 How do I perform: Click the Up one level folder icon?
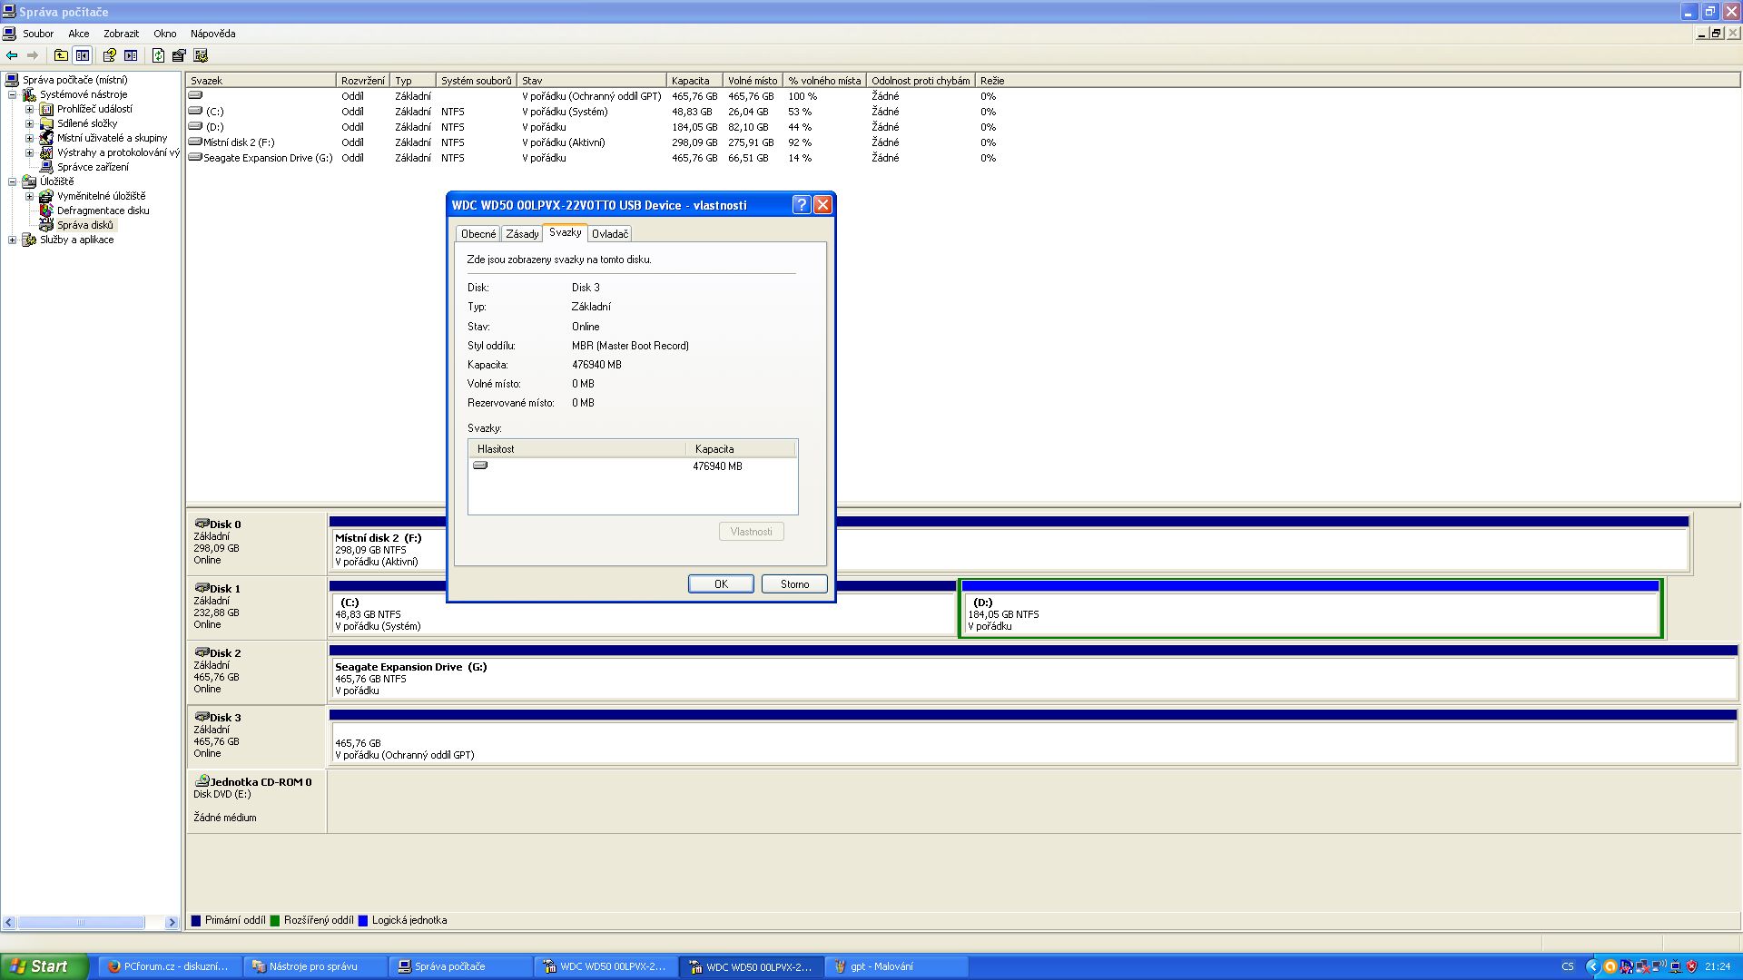(x=61, y=55)
